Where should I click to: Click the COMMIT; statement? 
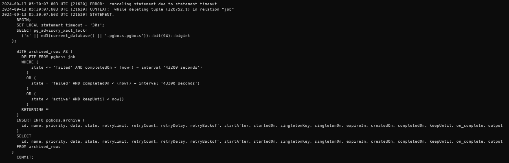point(25,157)
